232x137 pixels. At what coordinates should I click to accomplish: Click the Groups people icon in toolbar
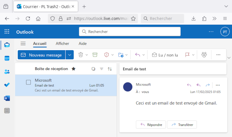click(x=204, y=55)
